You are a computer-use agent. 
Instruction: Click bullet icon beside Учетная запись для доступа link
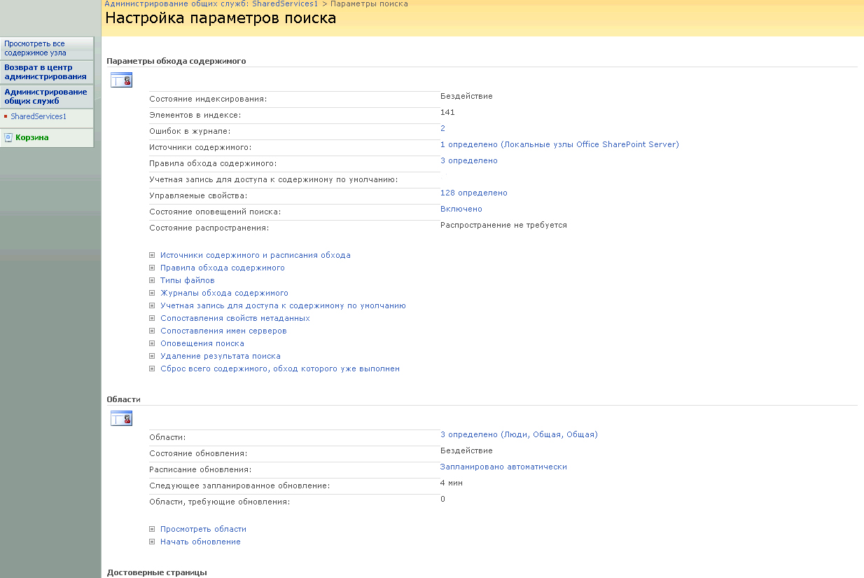tap(152, 306)
